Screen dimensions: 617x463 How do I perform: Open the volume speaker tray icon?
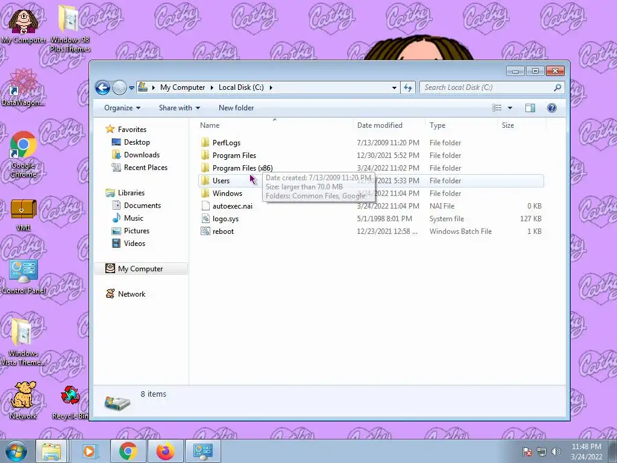[x=556, y=452]
